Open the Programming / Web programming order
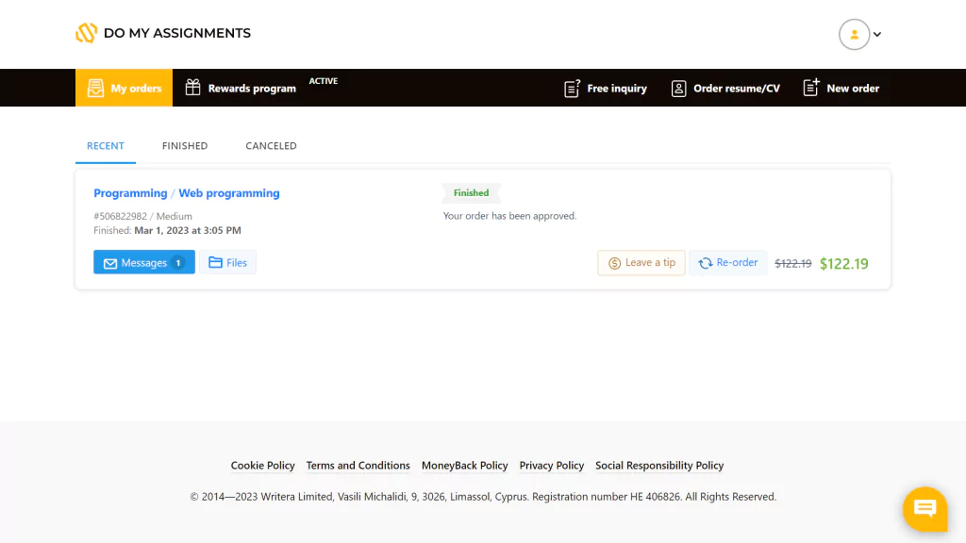Screen dimensions: 966x543 coord(187,193)
